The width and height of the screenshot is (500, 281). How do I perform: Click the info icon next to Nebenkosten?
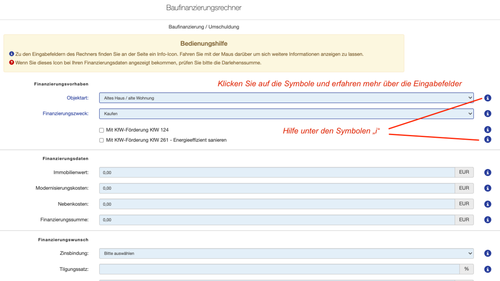tap(487, 204)
